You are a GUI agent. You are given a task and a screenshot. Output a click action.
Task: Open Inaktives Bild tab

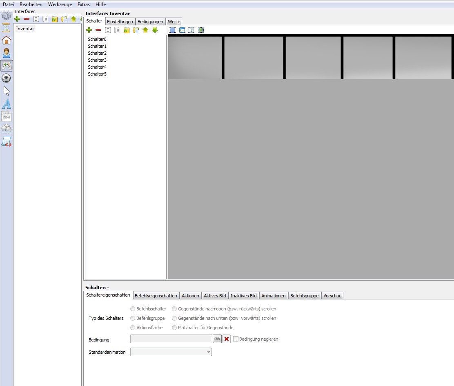coord(243,296)
